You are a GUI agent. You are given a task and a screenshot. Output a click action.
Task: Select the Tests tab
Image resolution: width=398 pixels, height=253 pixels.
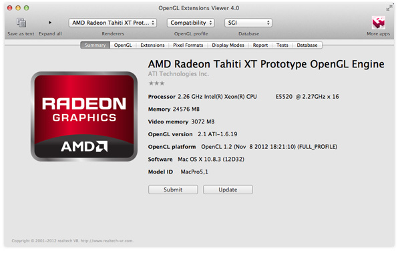click(x=282, y=45)
